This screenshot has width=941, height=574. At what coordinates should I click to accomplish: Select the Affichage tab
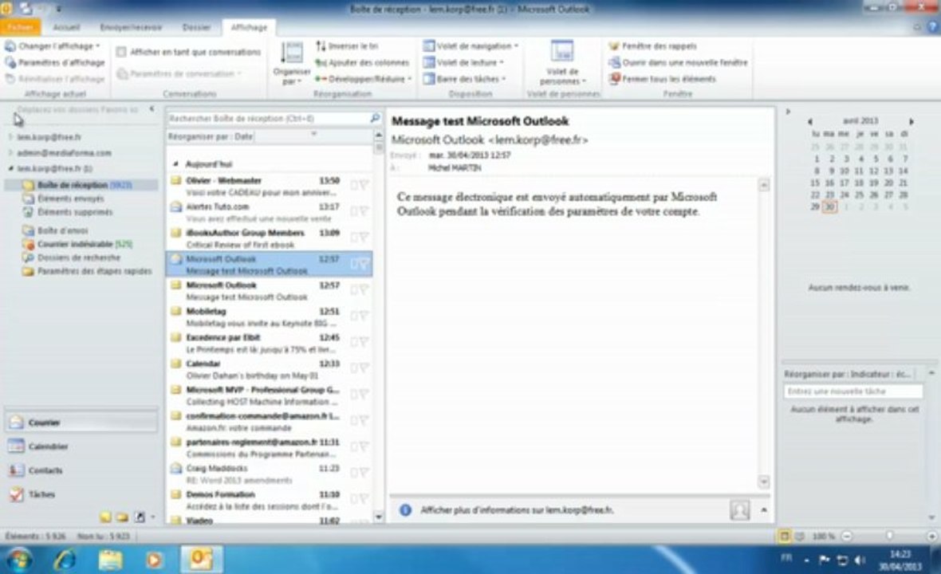click(249, 27)
